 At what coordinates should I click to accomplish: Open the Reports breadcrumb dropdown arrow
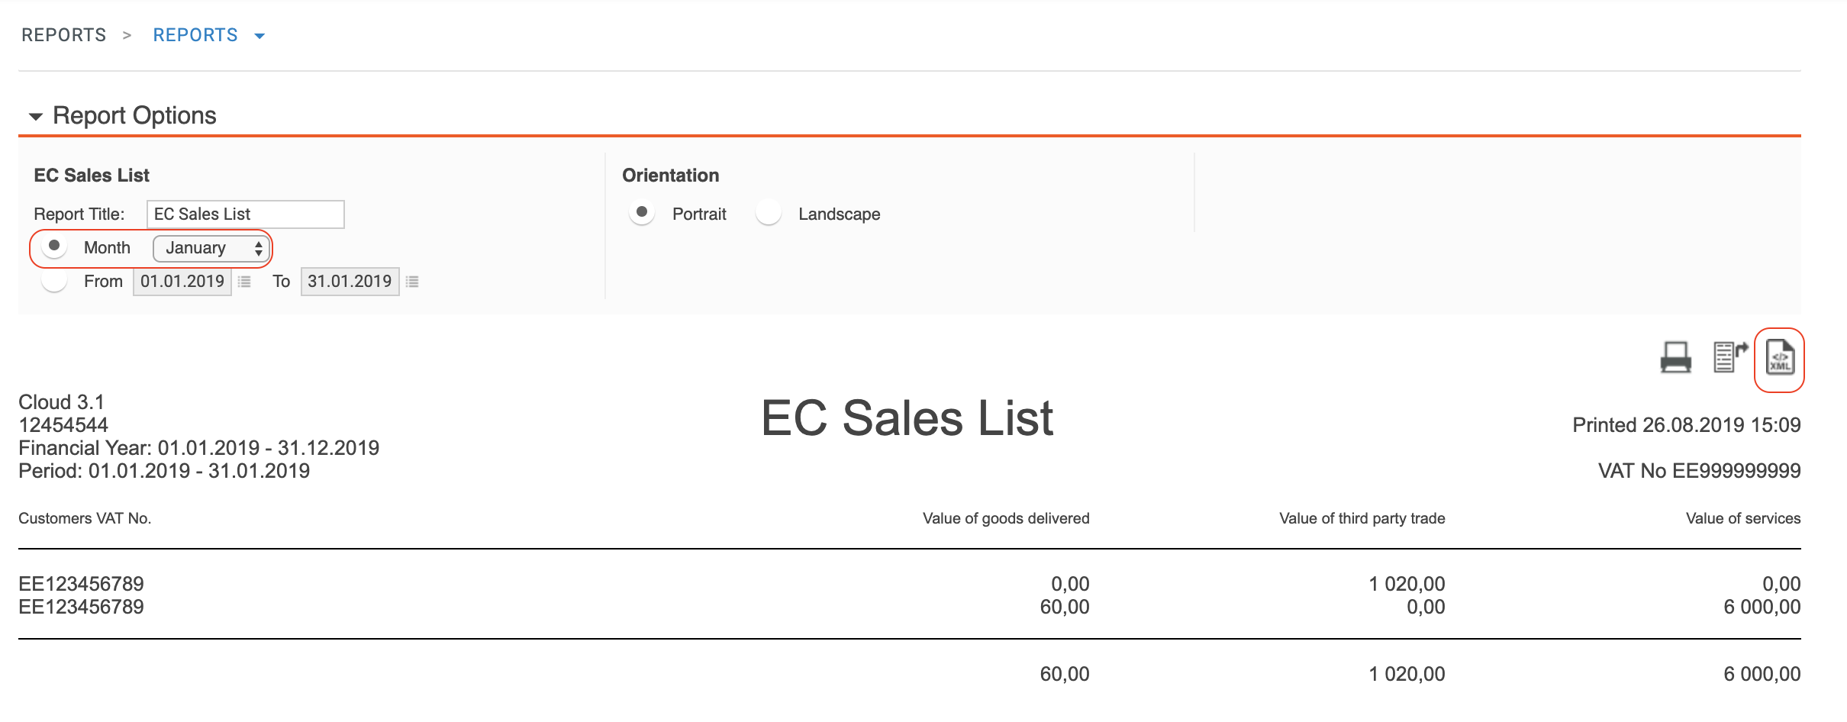point(259,36)
